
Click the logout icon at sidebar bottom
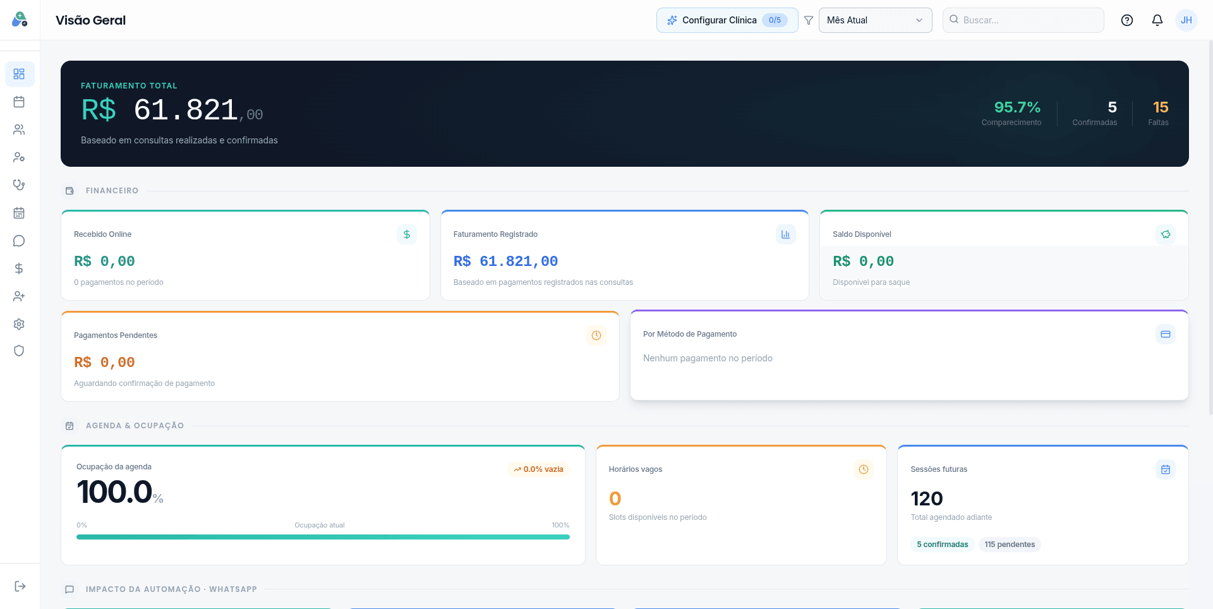point(19,586)
